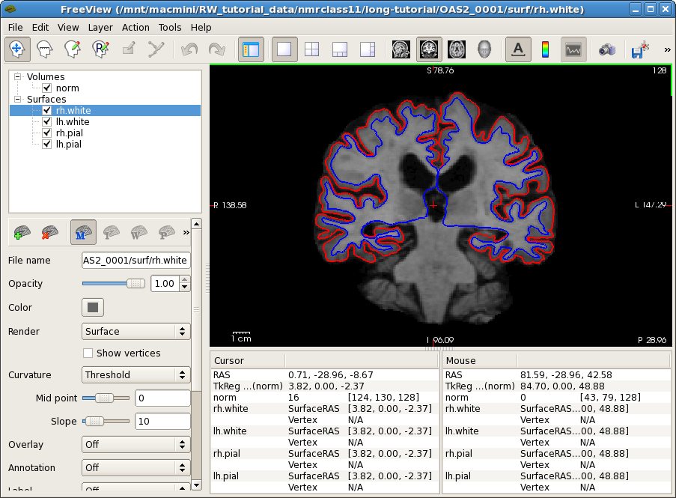Click the camera snapshot icon
This screenshot has width=676, height=498.
606,49
